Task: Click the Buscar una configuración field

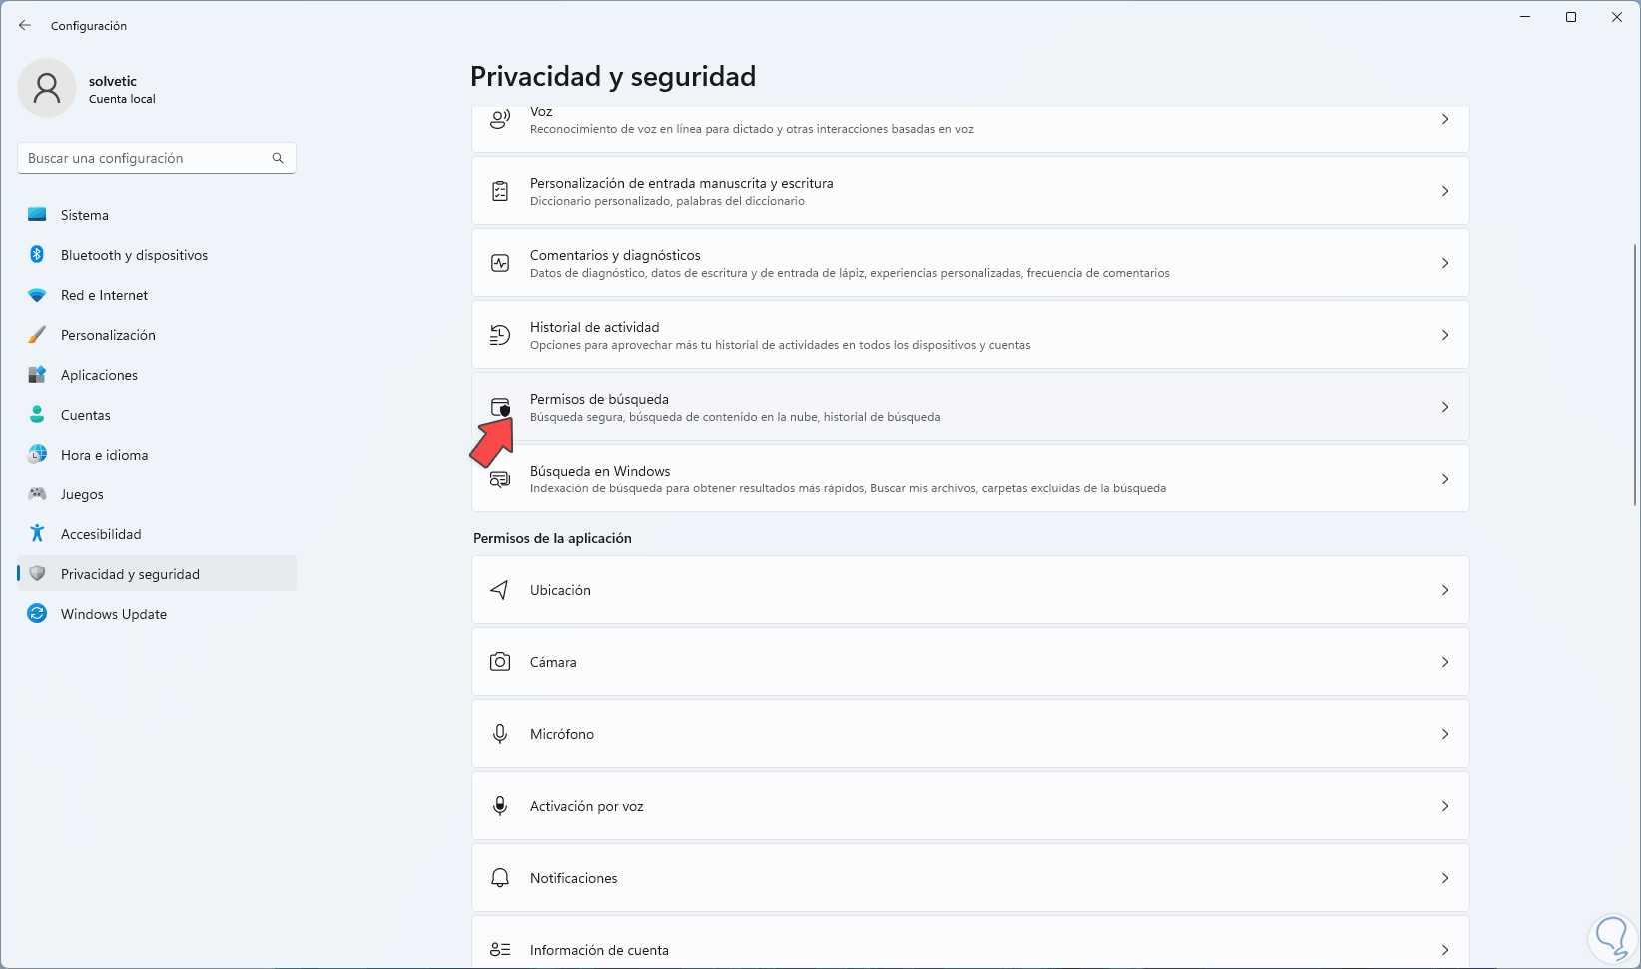Action: coord(145,158)
